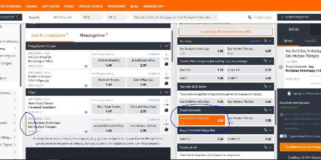Collapse the Σύνολο Runs market chevron
This screenshot has height=160, width=321.
pyautogui.click(x=270, y=61)
